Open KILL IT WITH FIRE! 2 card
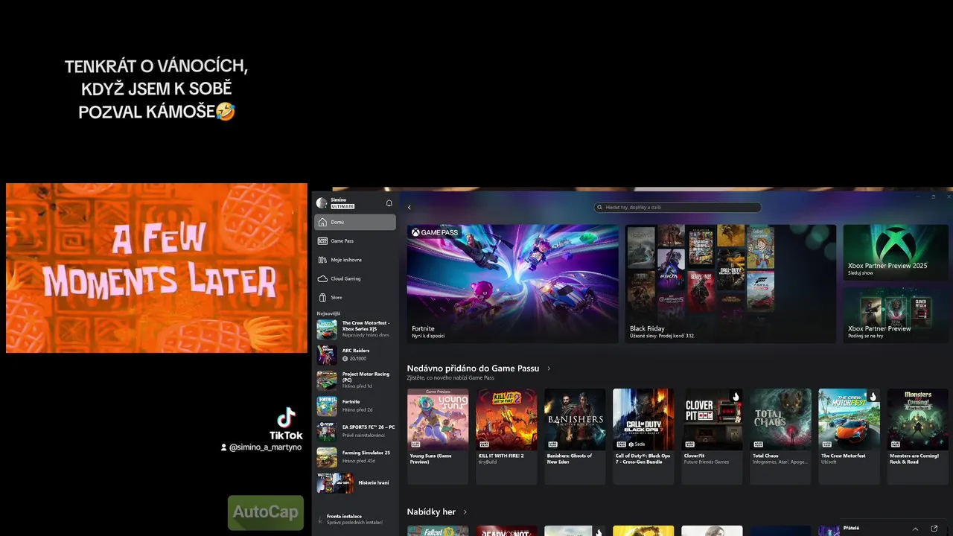Image resolution: width=953 pixels, height=536 pixels. (x=506, y=436)
